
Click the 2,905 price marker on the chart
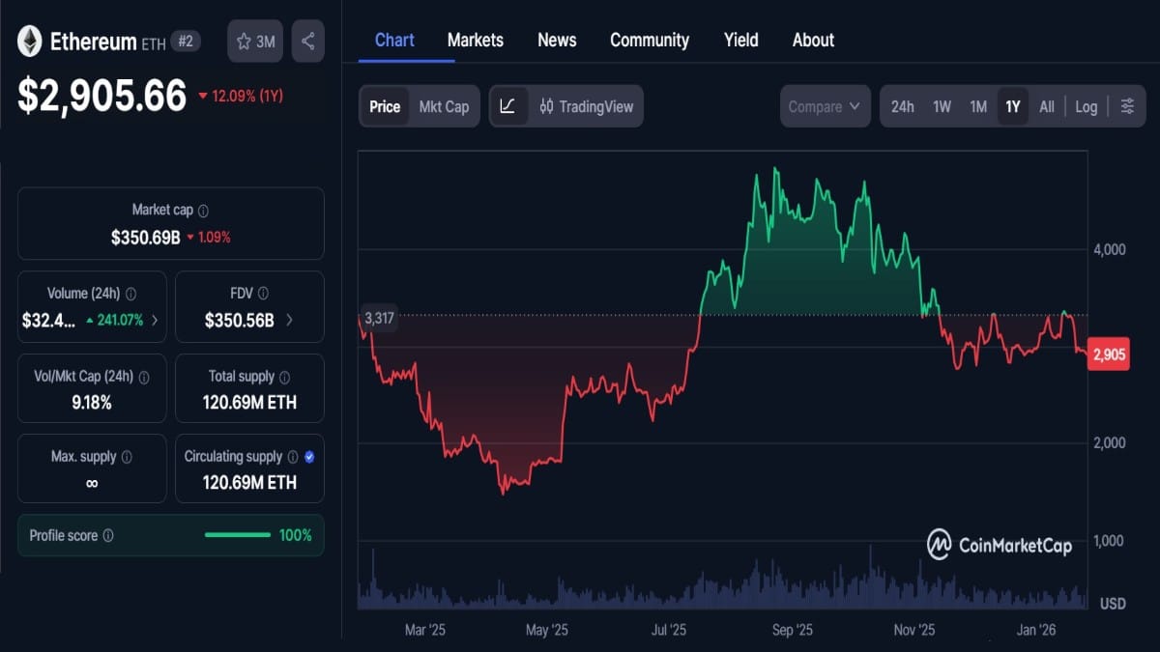1107,354
